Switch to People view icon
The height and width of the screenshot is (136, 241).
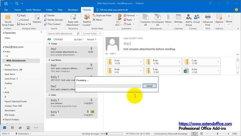[x=20, y=128]
